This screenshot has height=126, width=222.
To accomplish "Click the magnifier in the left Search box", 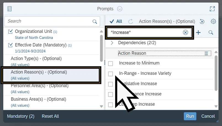I will tap(95, 22).
